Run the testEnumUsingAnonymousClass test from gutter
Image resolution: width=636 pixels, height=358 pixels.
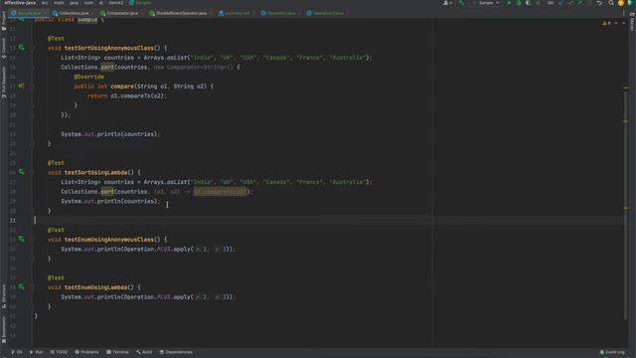(21, 239)
